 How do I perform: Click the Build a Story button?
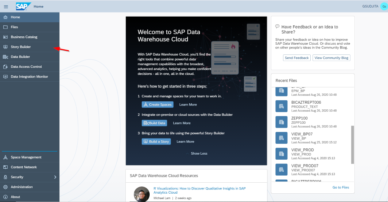[156, 141]
